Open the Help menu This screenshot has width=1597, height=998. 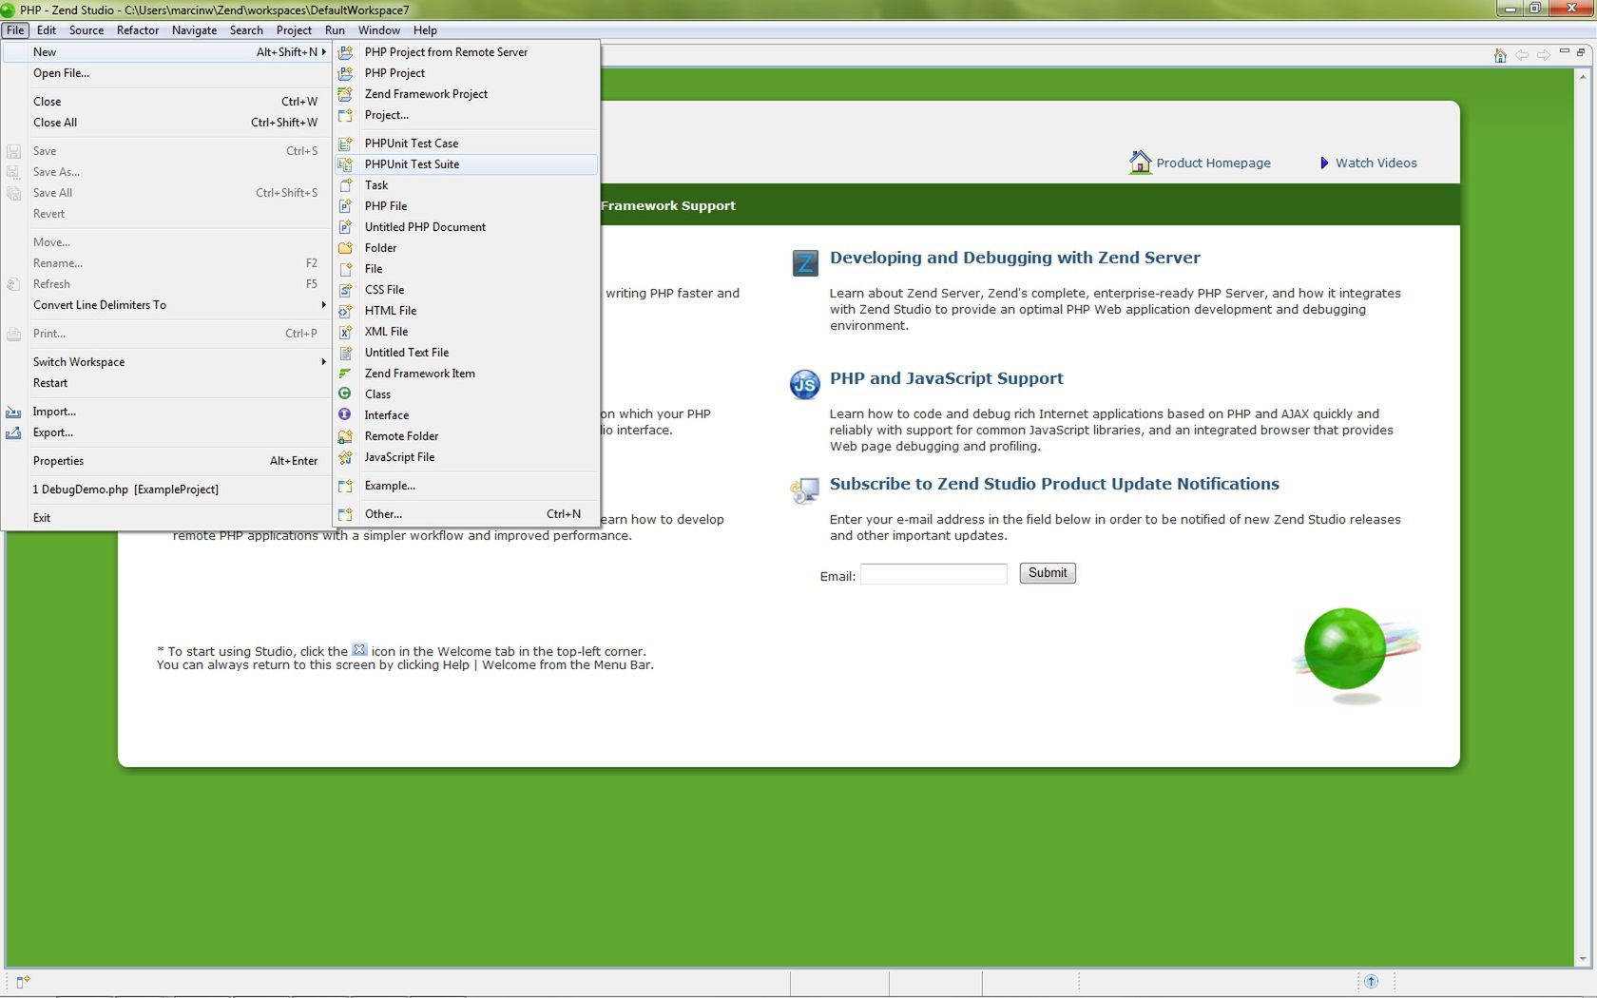point(425,30)
